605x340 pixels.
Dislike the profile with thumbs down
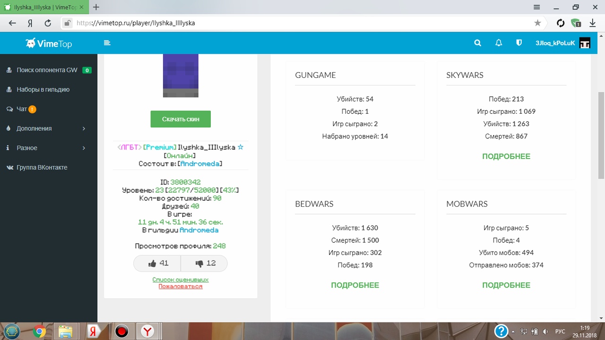(204, 263)
